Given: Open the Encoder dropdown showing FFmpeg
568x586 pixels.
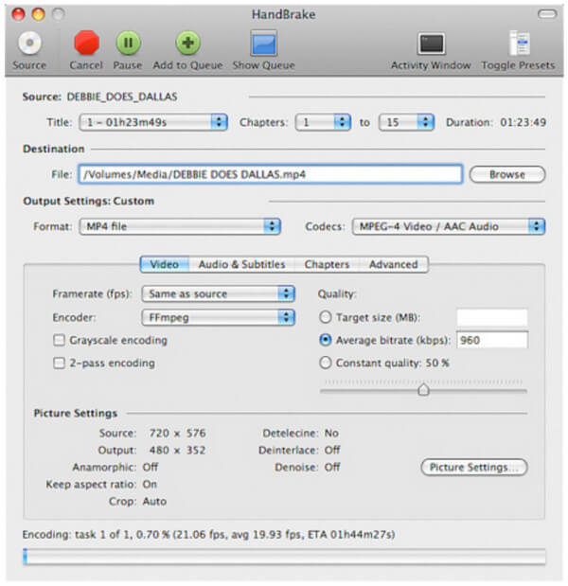Looking at the screenshot, I should tap(219, 318).
